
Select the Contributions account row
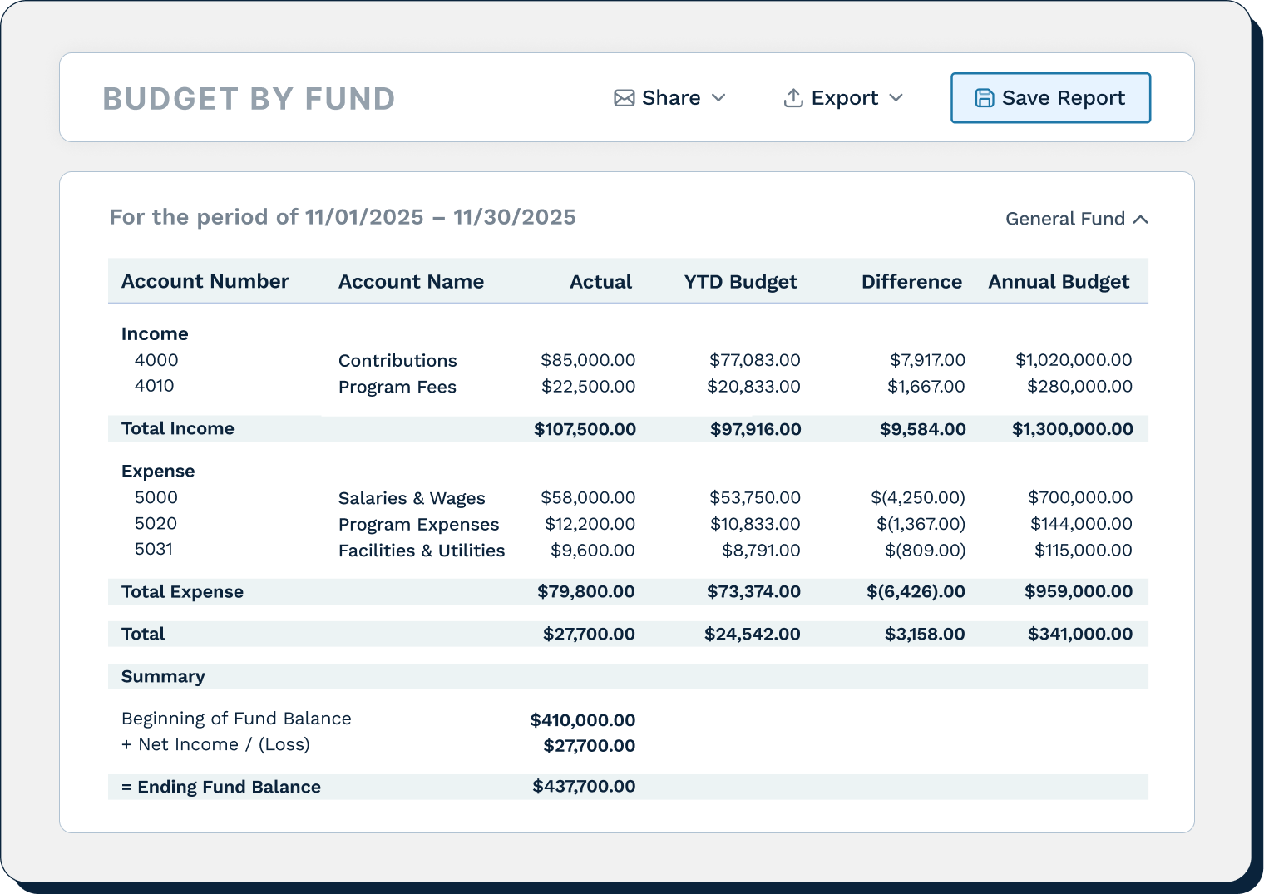coord(397,360)
